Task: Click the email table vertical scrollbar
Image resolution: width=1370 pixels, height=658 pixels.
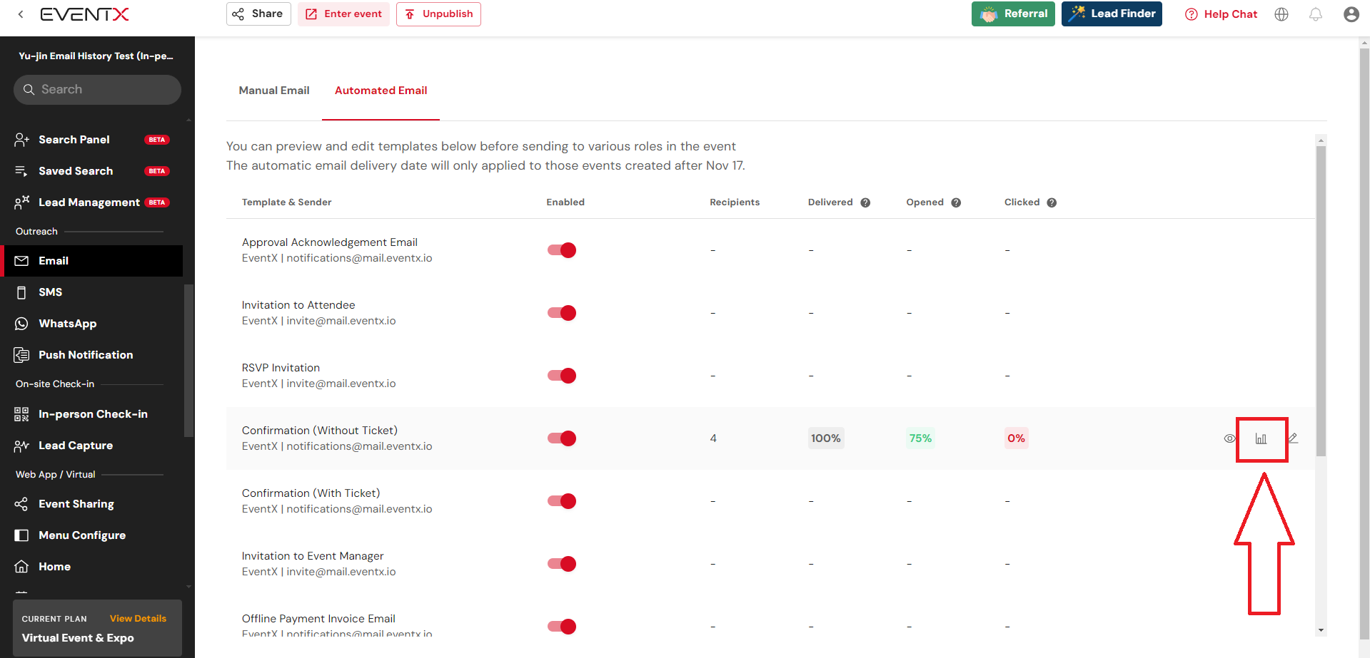Action: click(x=1321, y=299)
